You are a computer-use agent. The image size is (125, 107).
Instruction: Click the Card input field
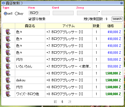click(63, 13)
